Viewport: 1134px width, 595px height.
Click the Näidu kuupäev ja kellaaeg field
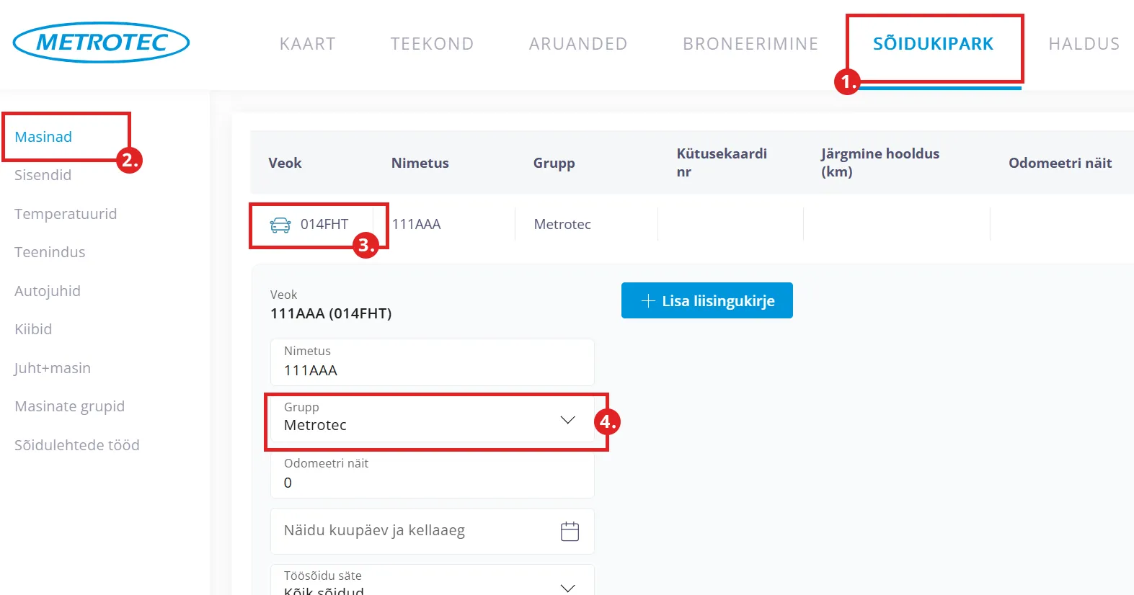click(x=411, y=531)
